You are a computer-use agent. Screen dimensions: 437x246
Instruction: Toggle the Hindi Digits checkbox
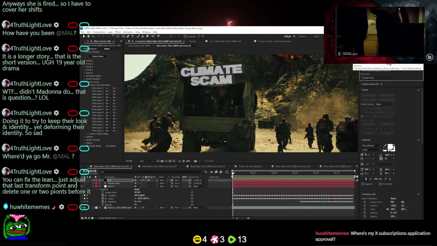pyautogui.click(x=380, y=184)
